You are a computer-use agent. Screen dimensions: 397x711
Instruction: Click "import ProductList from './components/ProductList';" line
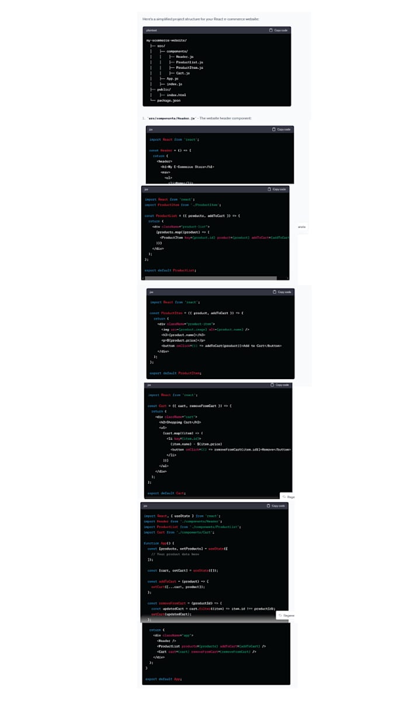(192, 526)
